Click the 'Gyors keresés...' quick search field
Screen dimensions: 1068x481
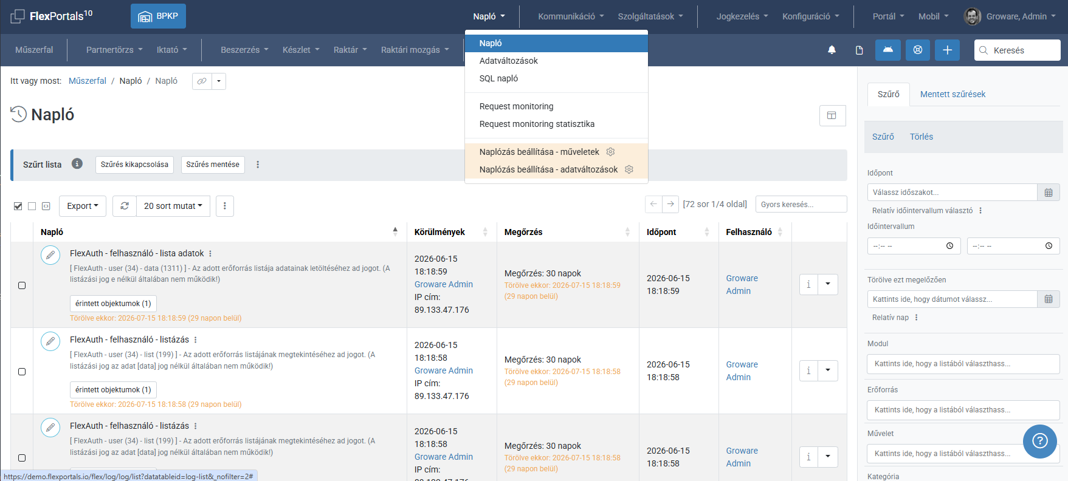tap(801, 204)
